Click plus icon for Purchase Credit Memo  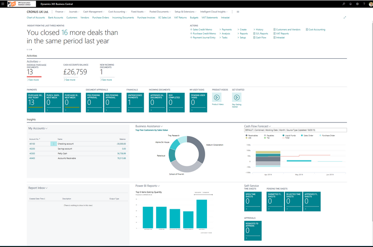[191, 34]
